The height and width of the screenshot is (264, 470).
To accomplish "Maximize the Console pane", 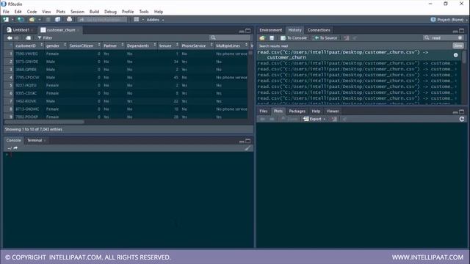I will [248, 141].
